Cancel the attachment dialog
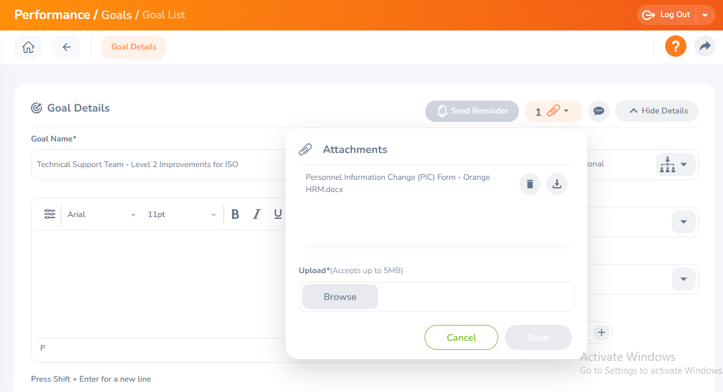The width and height of the screenshot is (723, 392). tap(461, 337)
